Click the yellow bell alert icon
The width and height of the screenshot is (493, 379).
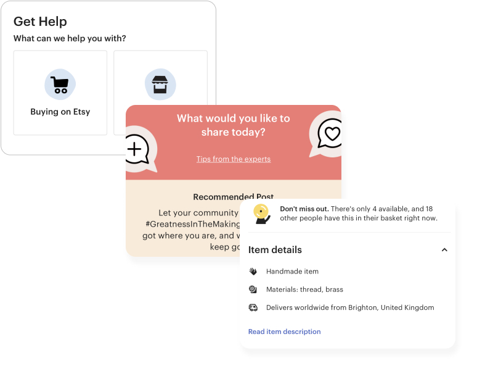pyautogui.click(x=263, y=214)
